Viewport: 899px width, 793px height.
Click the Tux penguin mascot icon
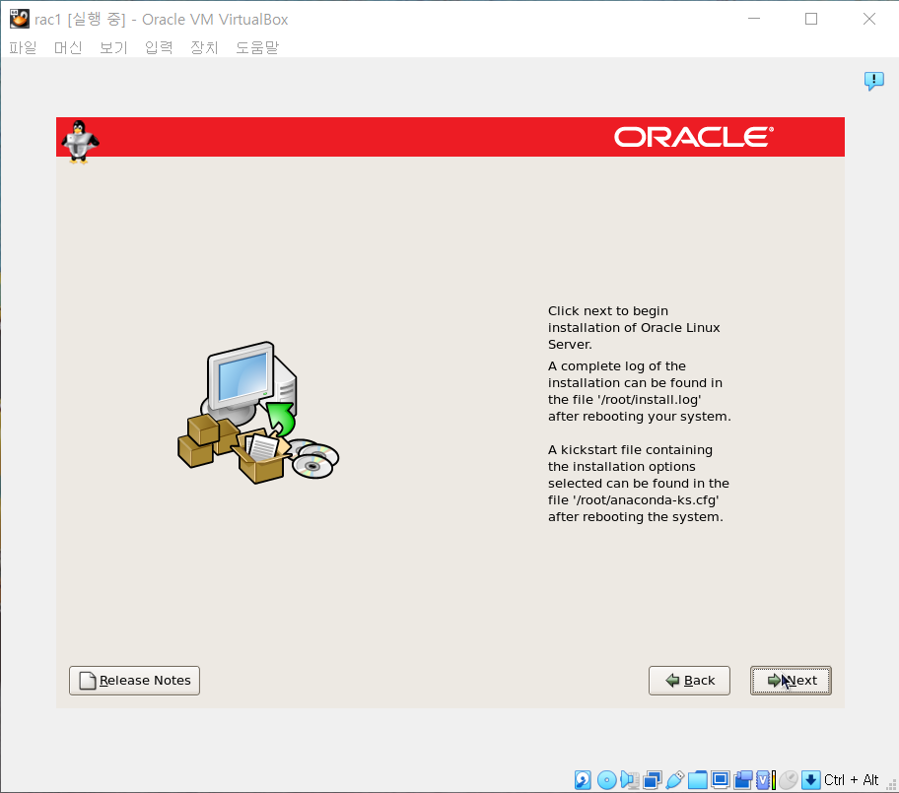(80, 142)
